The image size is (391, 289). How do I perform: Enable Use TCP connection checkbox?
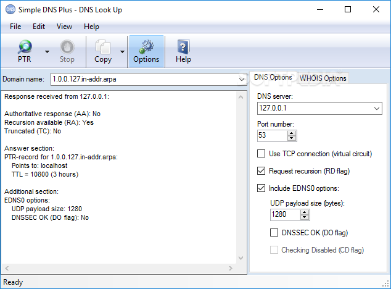coord(261,153)
